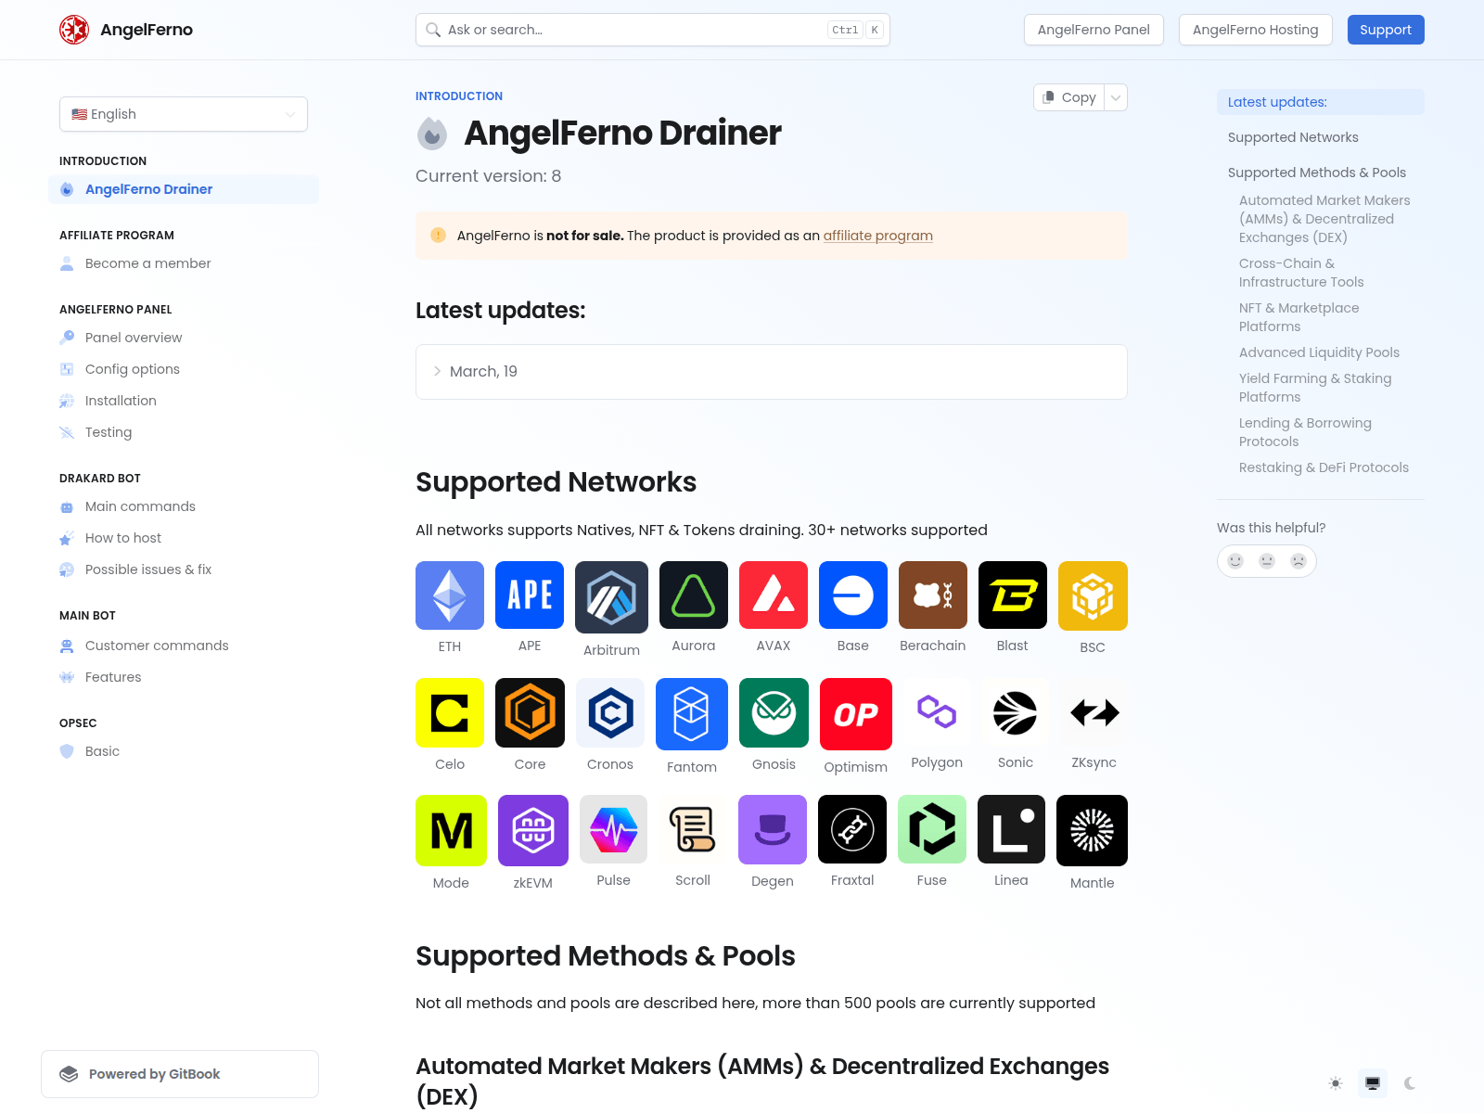Image resolution: width=1484 pixels, height=1113 pixels.
Task: Switch to system theme monitor icon
Action: (x=1373, y=1083)
